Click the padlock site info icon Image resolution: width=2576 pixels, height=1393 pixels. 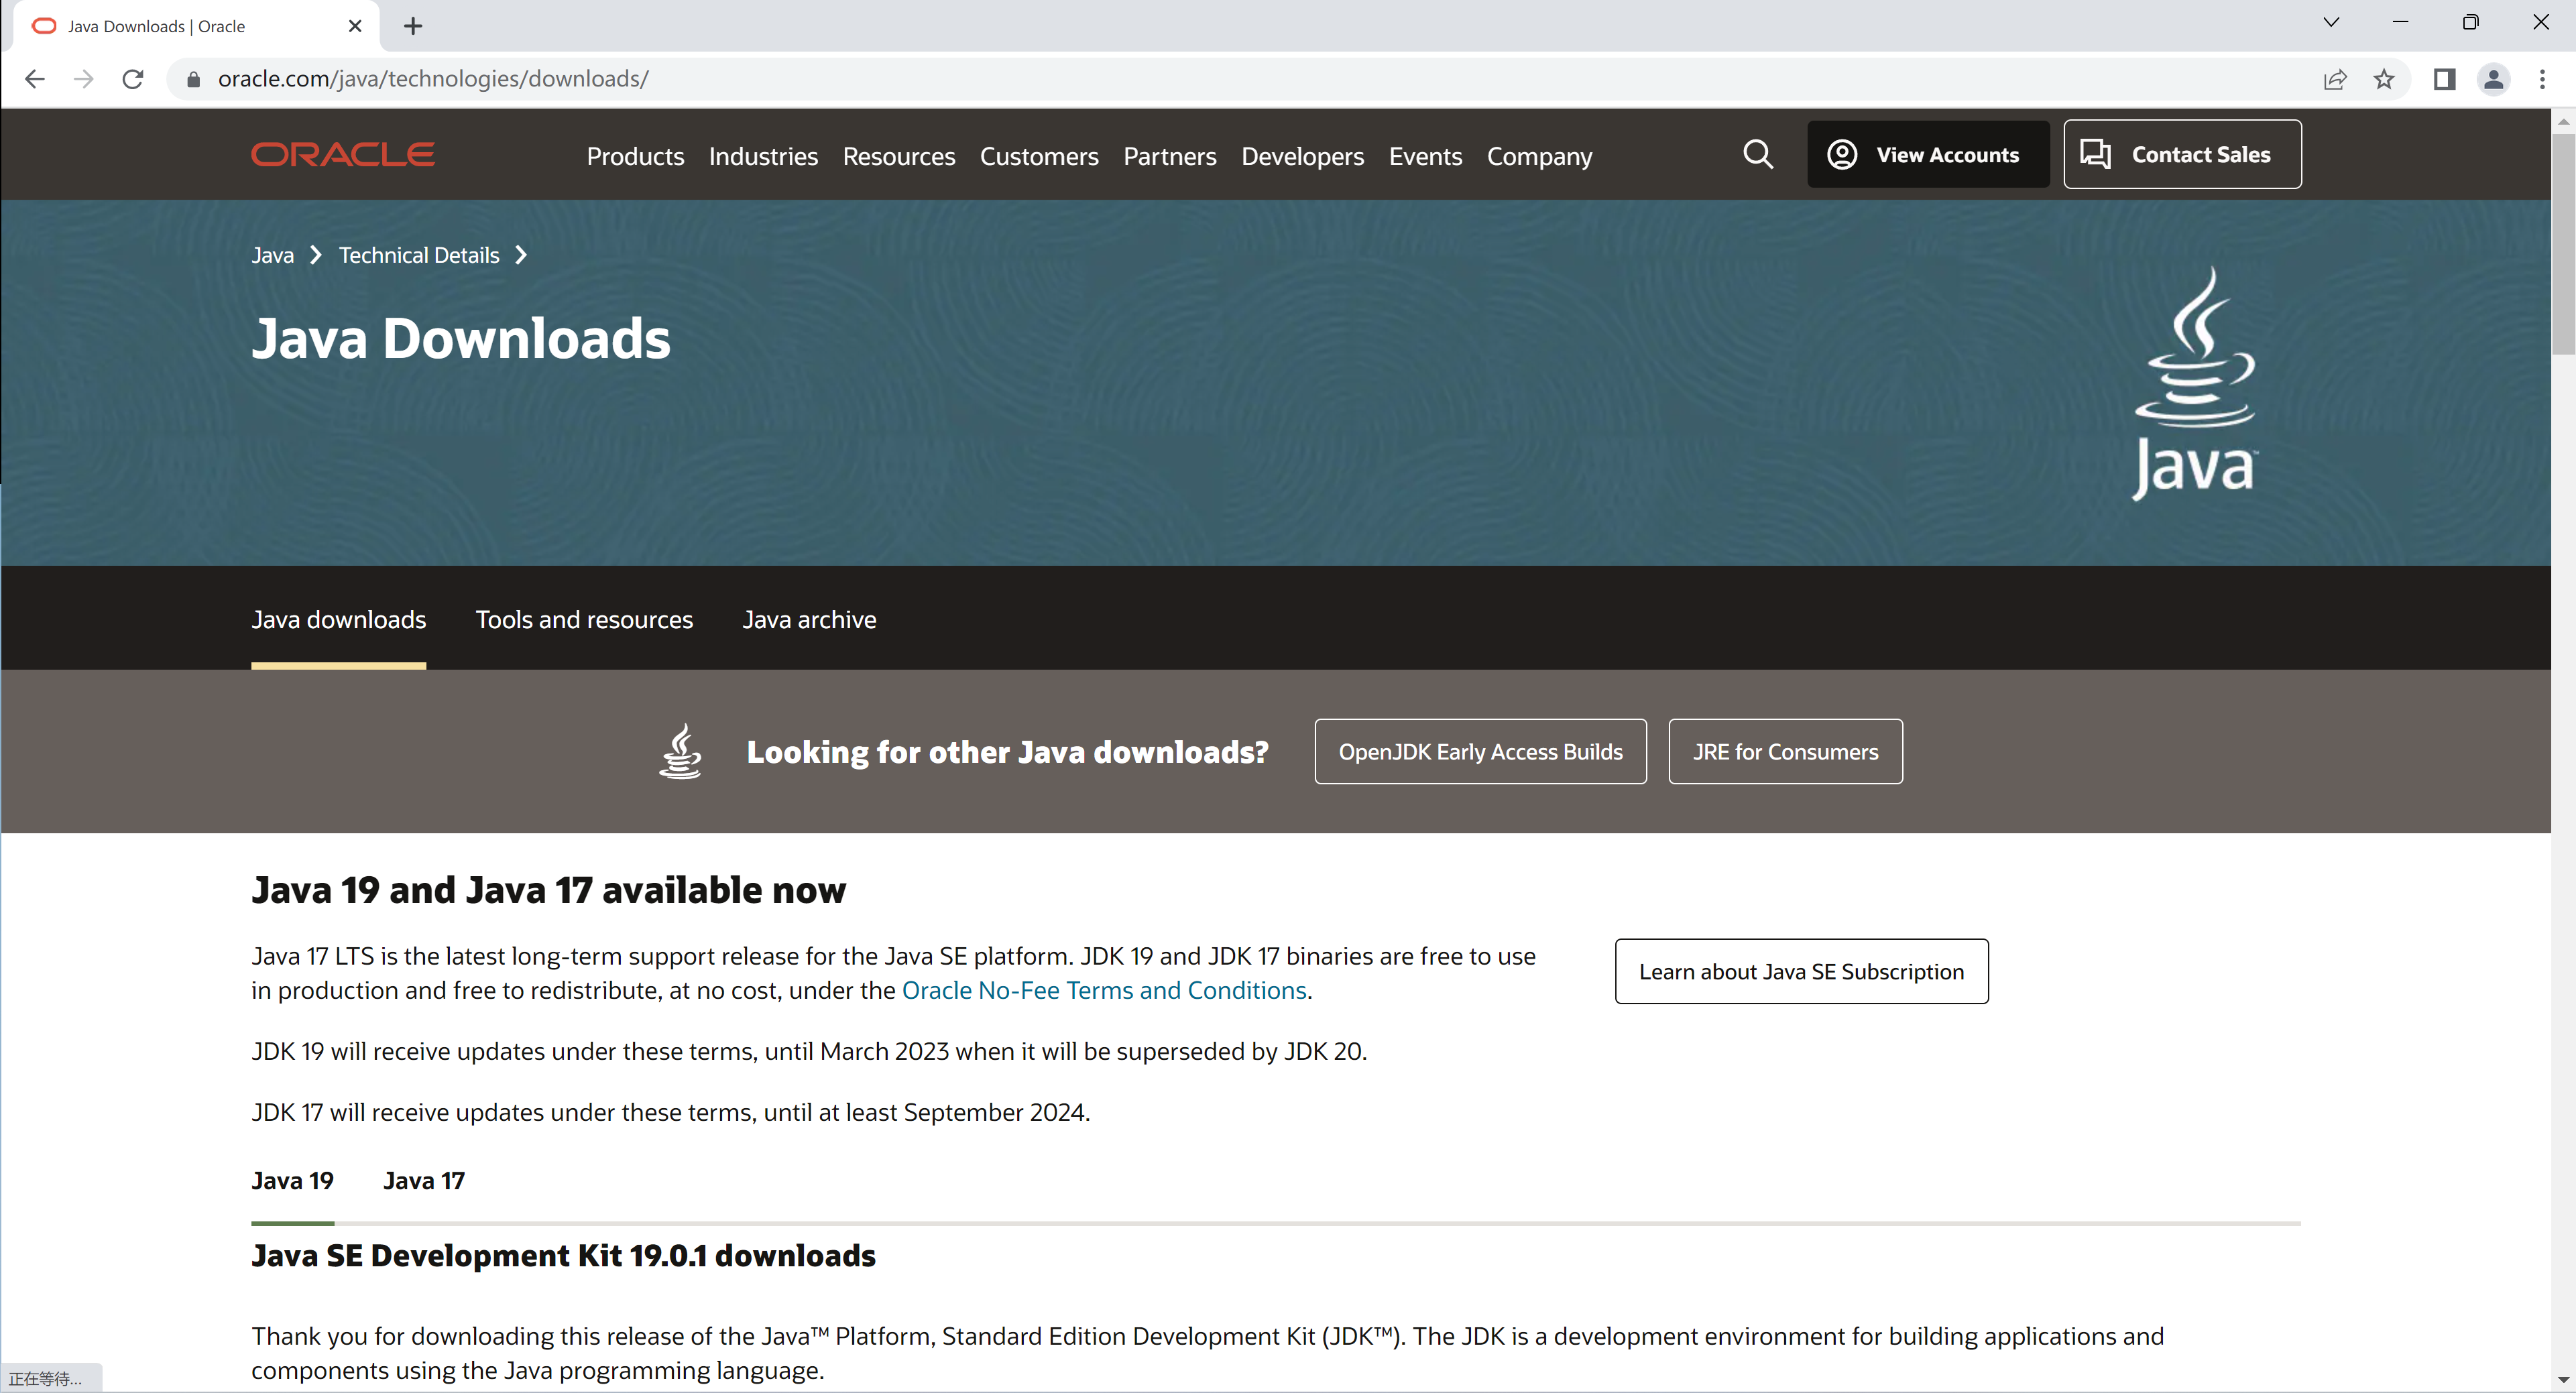pyautogui.click(x=194, y=79)
